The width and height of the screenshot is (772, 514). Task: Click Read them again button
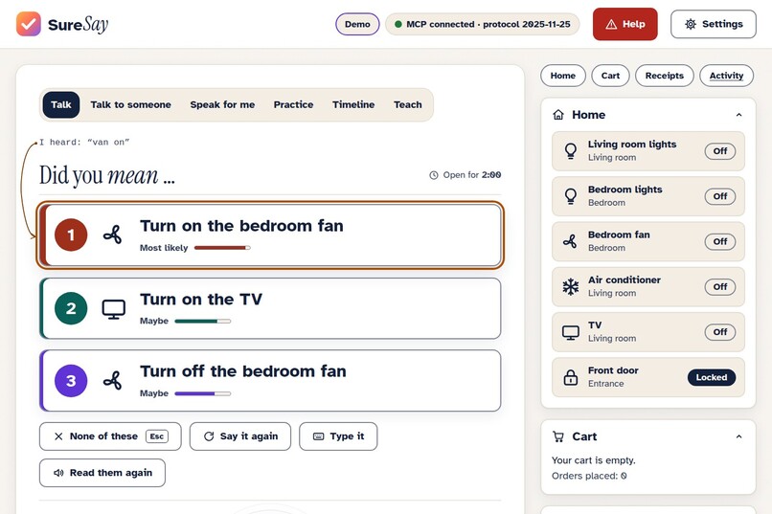[102, 473]
